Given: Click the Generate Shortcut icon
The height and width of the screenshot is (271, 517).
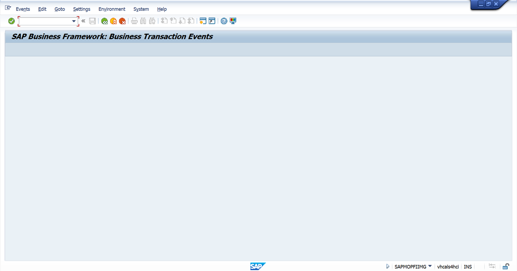Looking at the screenshot, I should 212,21.
